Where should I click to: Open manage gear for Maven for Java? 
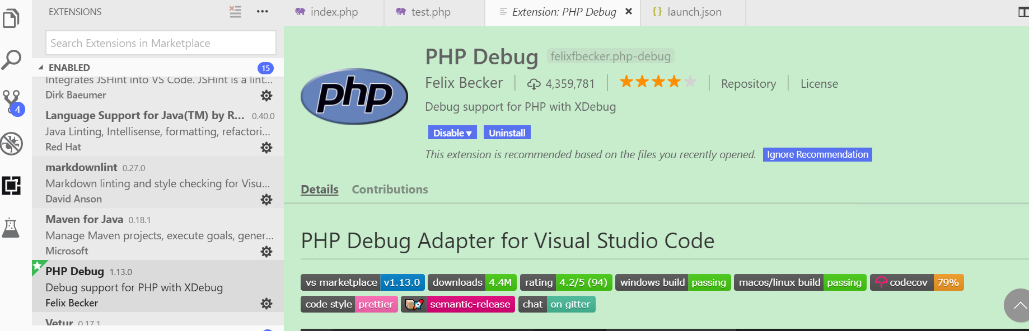click(x=266, y=252)
